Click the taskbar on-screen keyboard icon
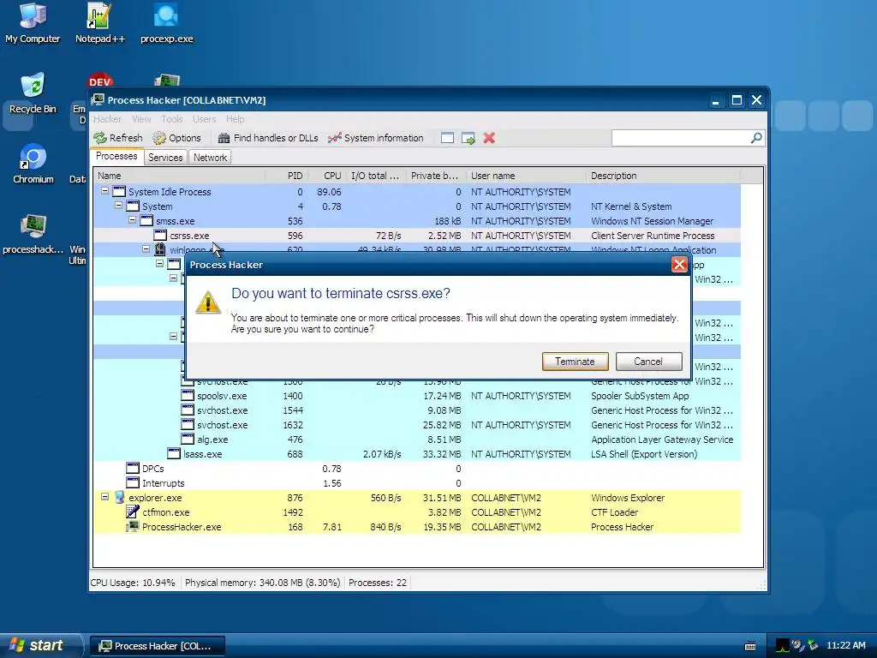This screenshot has width=877, height=658. pyautogui.click(x=750, y=646)
